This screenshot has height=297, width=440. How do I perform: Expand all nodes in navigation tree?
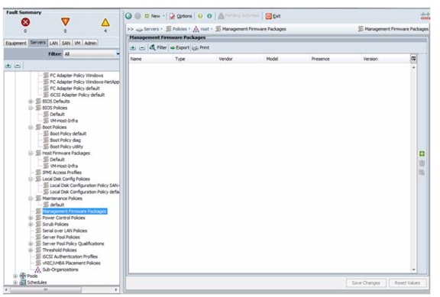click(8, 66)
